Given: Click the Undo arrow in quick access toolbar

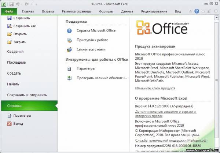Looking at the screenshot, I should click(18, 4).
